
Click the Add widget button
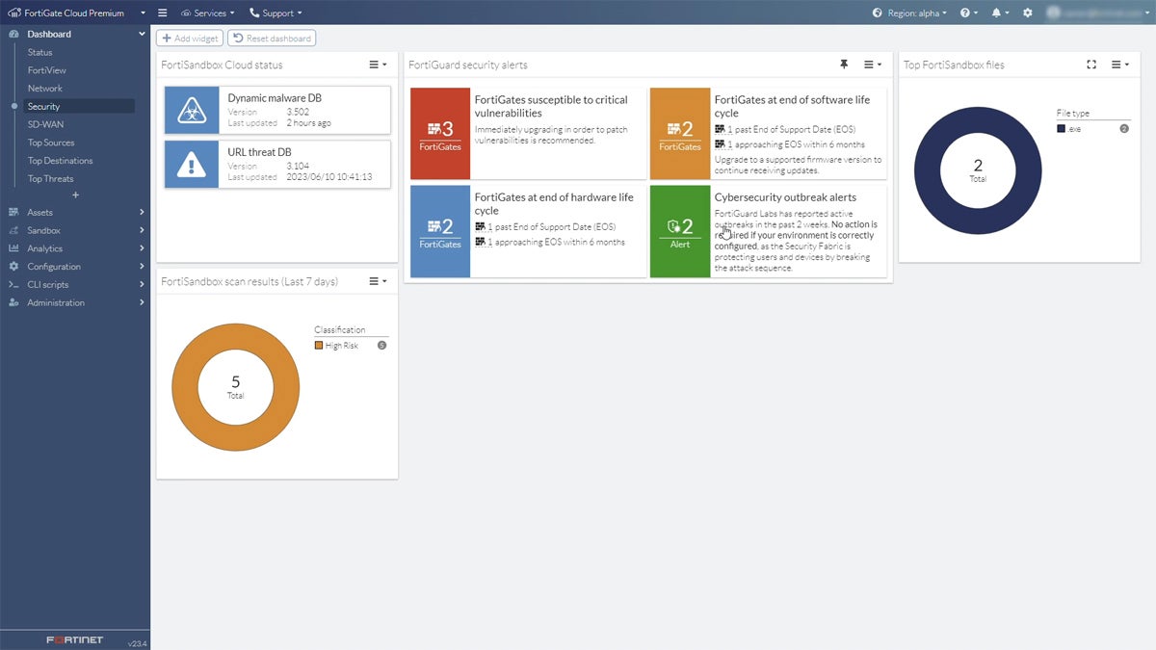tap(190, 39)
